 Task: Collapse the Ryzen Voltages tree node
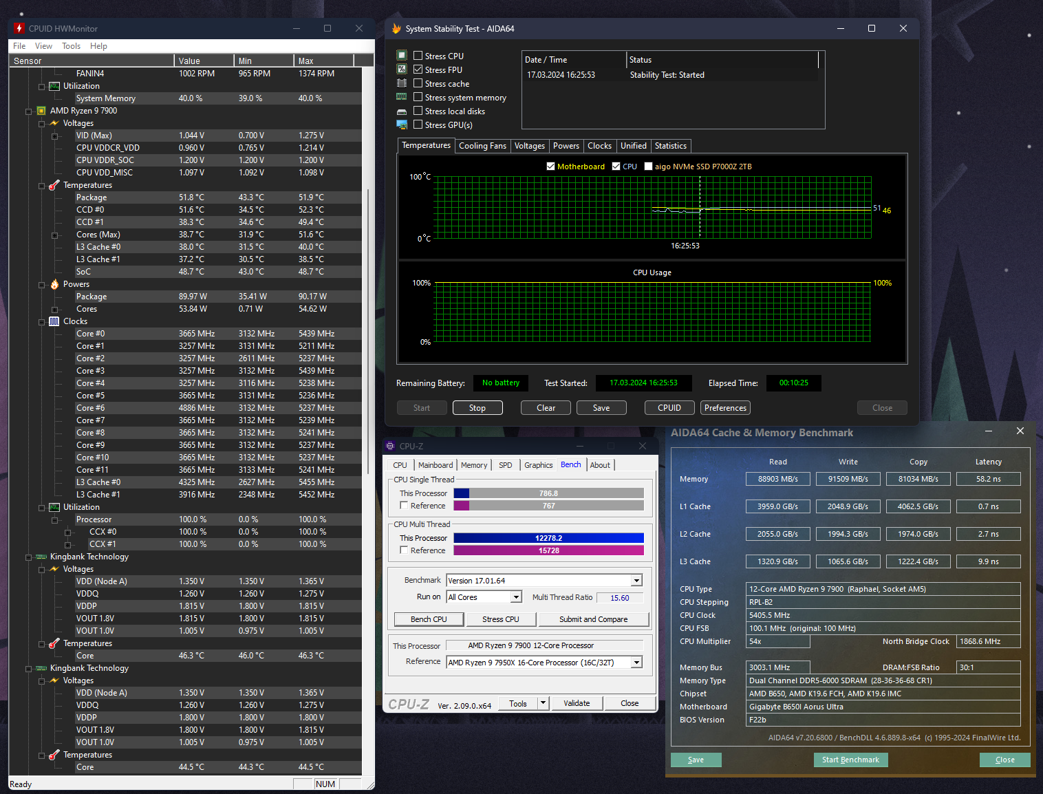click(41, 124)
